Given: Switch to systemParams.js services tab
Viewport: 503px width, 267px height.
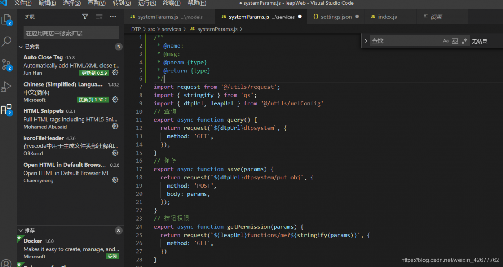Looking at the screenshot, I should tap(261, 17).
